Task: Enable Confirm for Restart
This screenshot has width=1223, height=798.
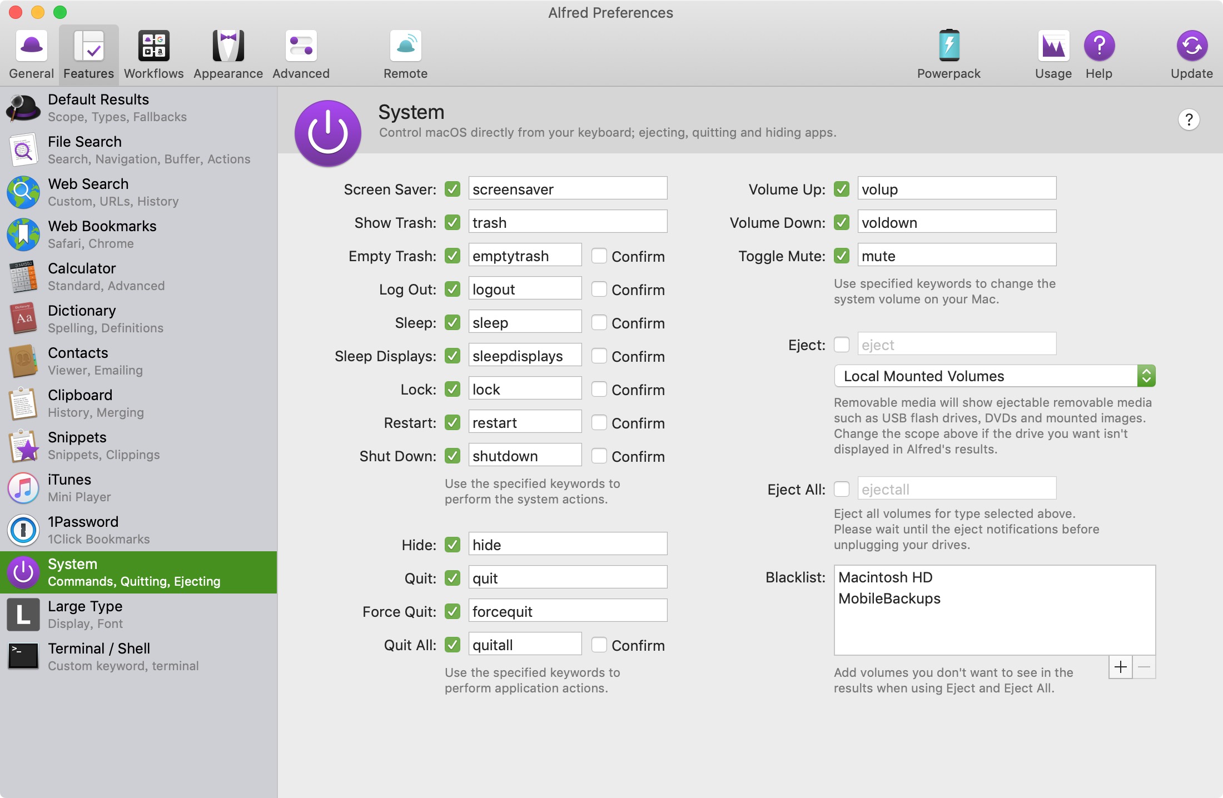Action: (x=599, y=422)
